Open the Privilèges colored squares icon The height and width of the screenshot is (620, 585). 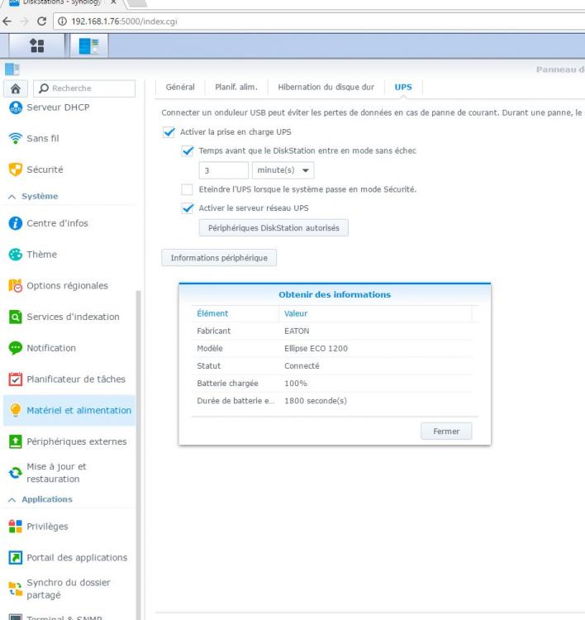point(16,527)
